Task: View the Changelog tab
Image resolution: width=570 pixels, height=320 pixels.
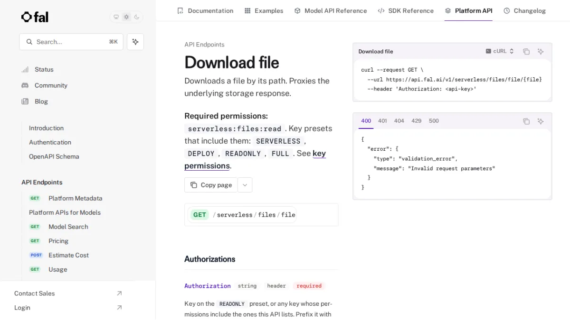Action: 524,10
